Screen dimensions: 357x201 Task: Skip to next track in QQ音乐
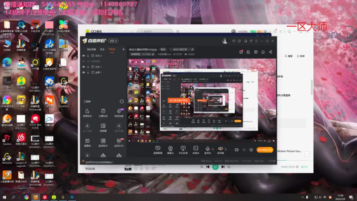point(223,167)
